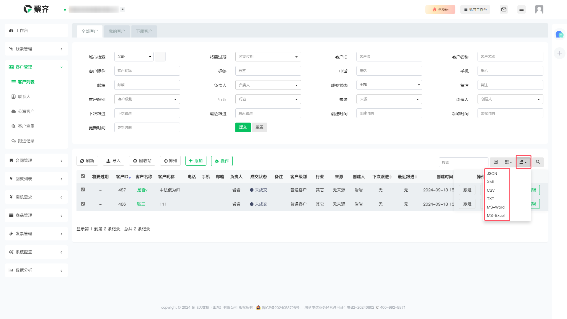
Task: Click the 添加 add button
Action: (x=196, y=161)
